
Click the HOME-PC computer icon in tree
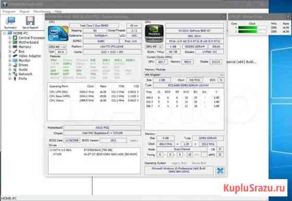10,33
